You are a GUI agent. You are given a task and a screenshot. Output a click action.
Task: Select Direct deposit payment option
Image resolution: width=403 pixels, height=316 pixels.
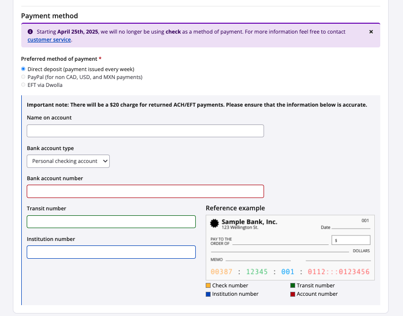23,69
